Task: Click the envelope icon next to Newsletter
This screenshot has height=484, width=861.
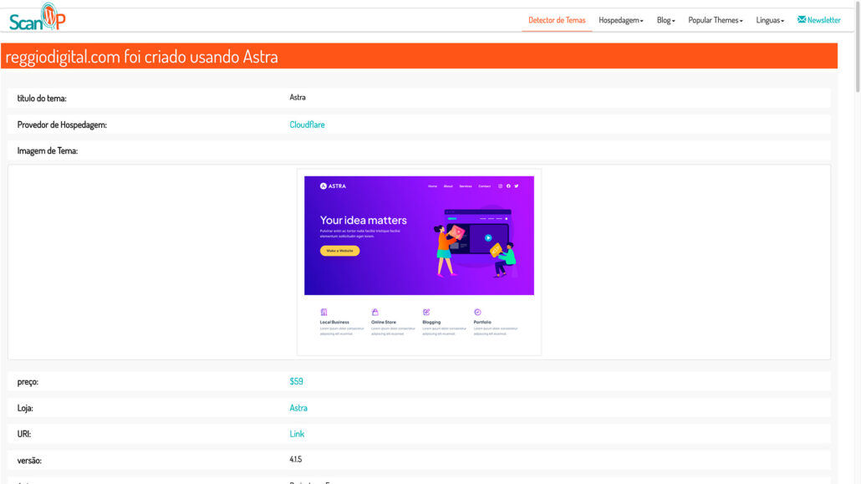Action: pyautogui.click(x=801, y=19)
